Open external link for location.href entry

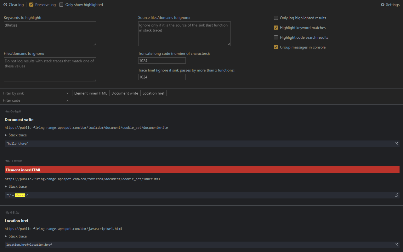pos(396,245)
